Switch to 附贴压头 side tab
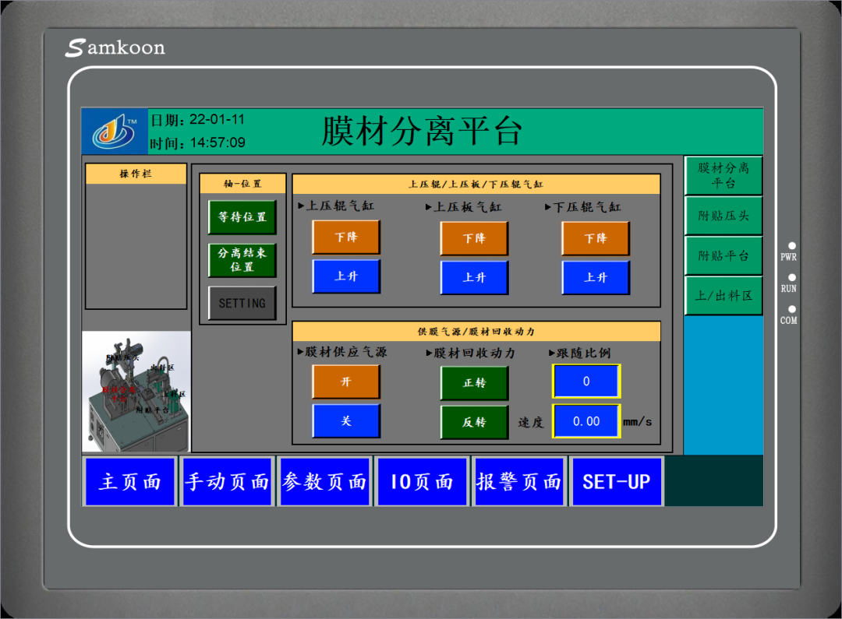This screenshot has width=842, height=619. click(x=723, y=216)
